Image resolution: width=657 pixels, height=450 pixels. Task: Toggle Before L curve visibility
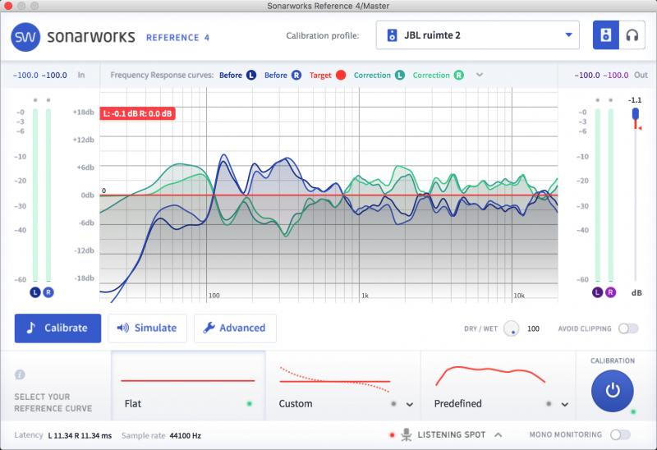(251, 75)
